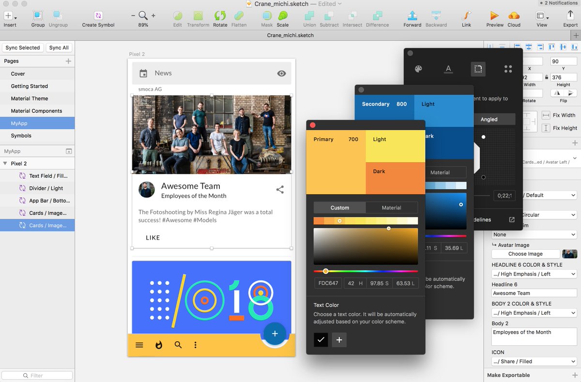
Task: Open the Circular override dropdown
Action: click(550, 214)
